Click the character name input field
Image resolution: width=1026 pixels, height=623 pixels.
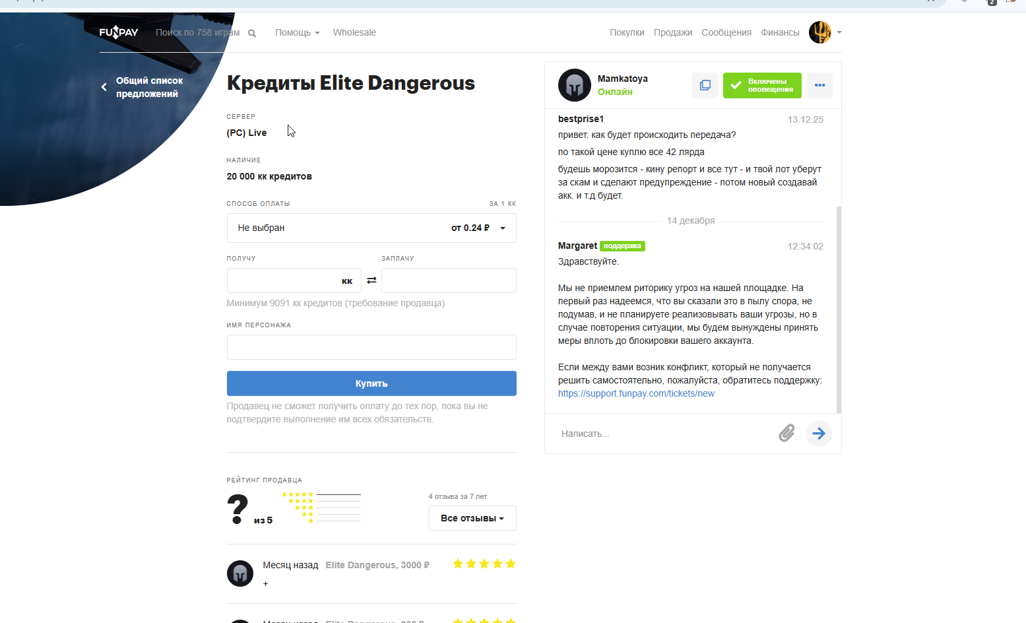click(x=371, y=347)
